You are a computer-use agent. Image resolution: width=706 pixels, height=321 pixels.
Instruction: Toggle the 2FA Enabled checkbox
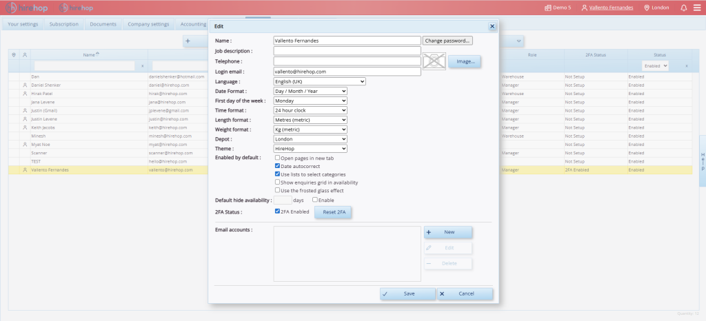(277, 211)
